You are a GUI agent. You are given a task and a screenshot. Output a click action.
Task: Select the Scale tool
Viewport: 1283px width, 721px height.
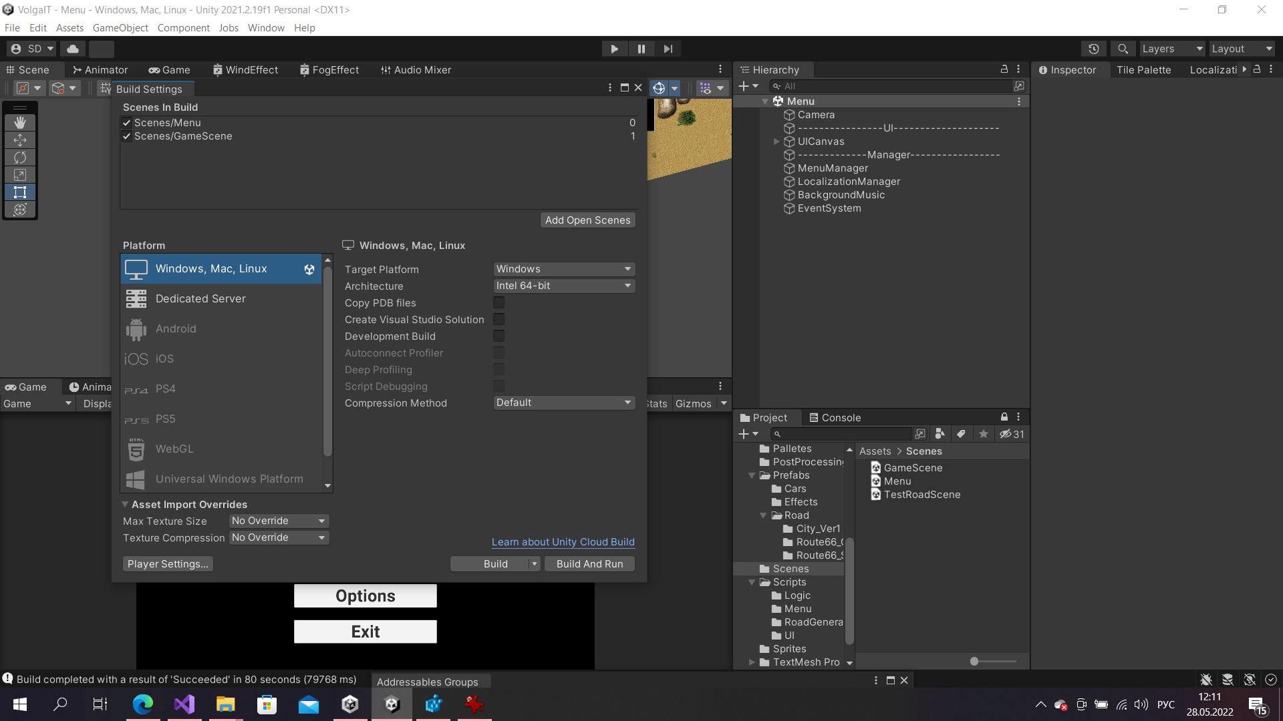(20, 175)
